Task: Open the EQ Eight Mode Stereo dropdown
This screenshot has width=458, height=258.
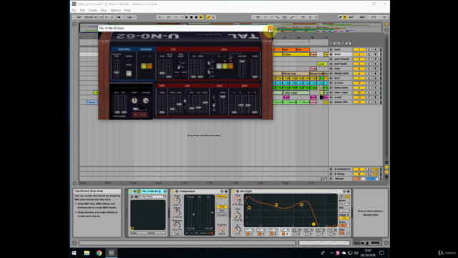Action: (344, 204)
